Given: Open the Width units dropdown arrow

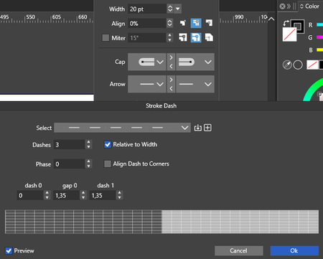Looking at the screenshot, I should click(x=177, y=9).
